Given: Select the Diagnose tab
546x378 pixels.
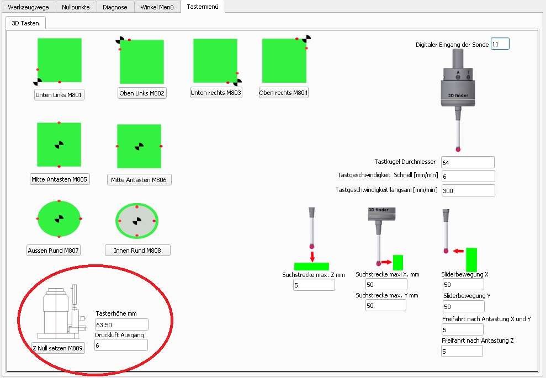Looking at the screenshot, I should point(115,7).
